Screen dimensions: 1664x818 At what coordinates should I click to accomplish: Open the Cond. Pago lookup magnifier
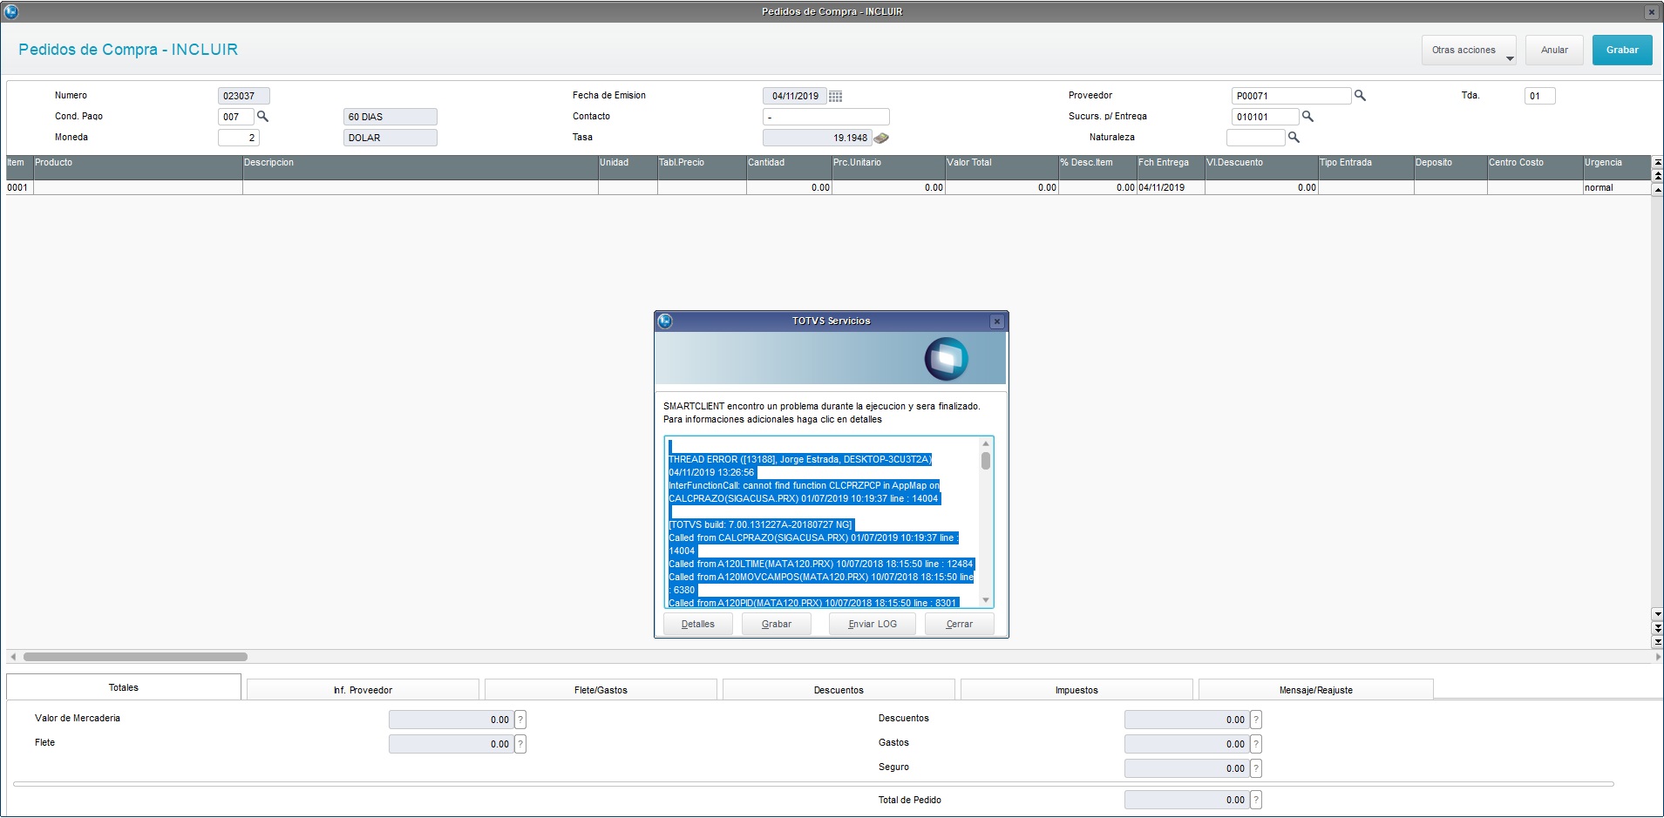coord(262,116)
